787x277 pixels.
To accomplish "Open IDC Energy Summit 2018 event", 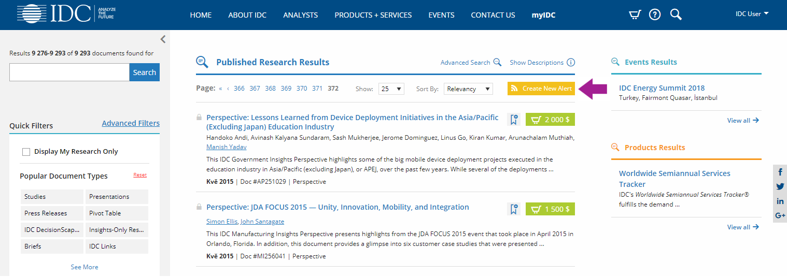I will tap(662, 88).
